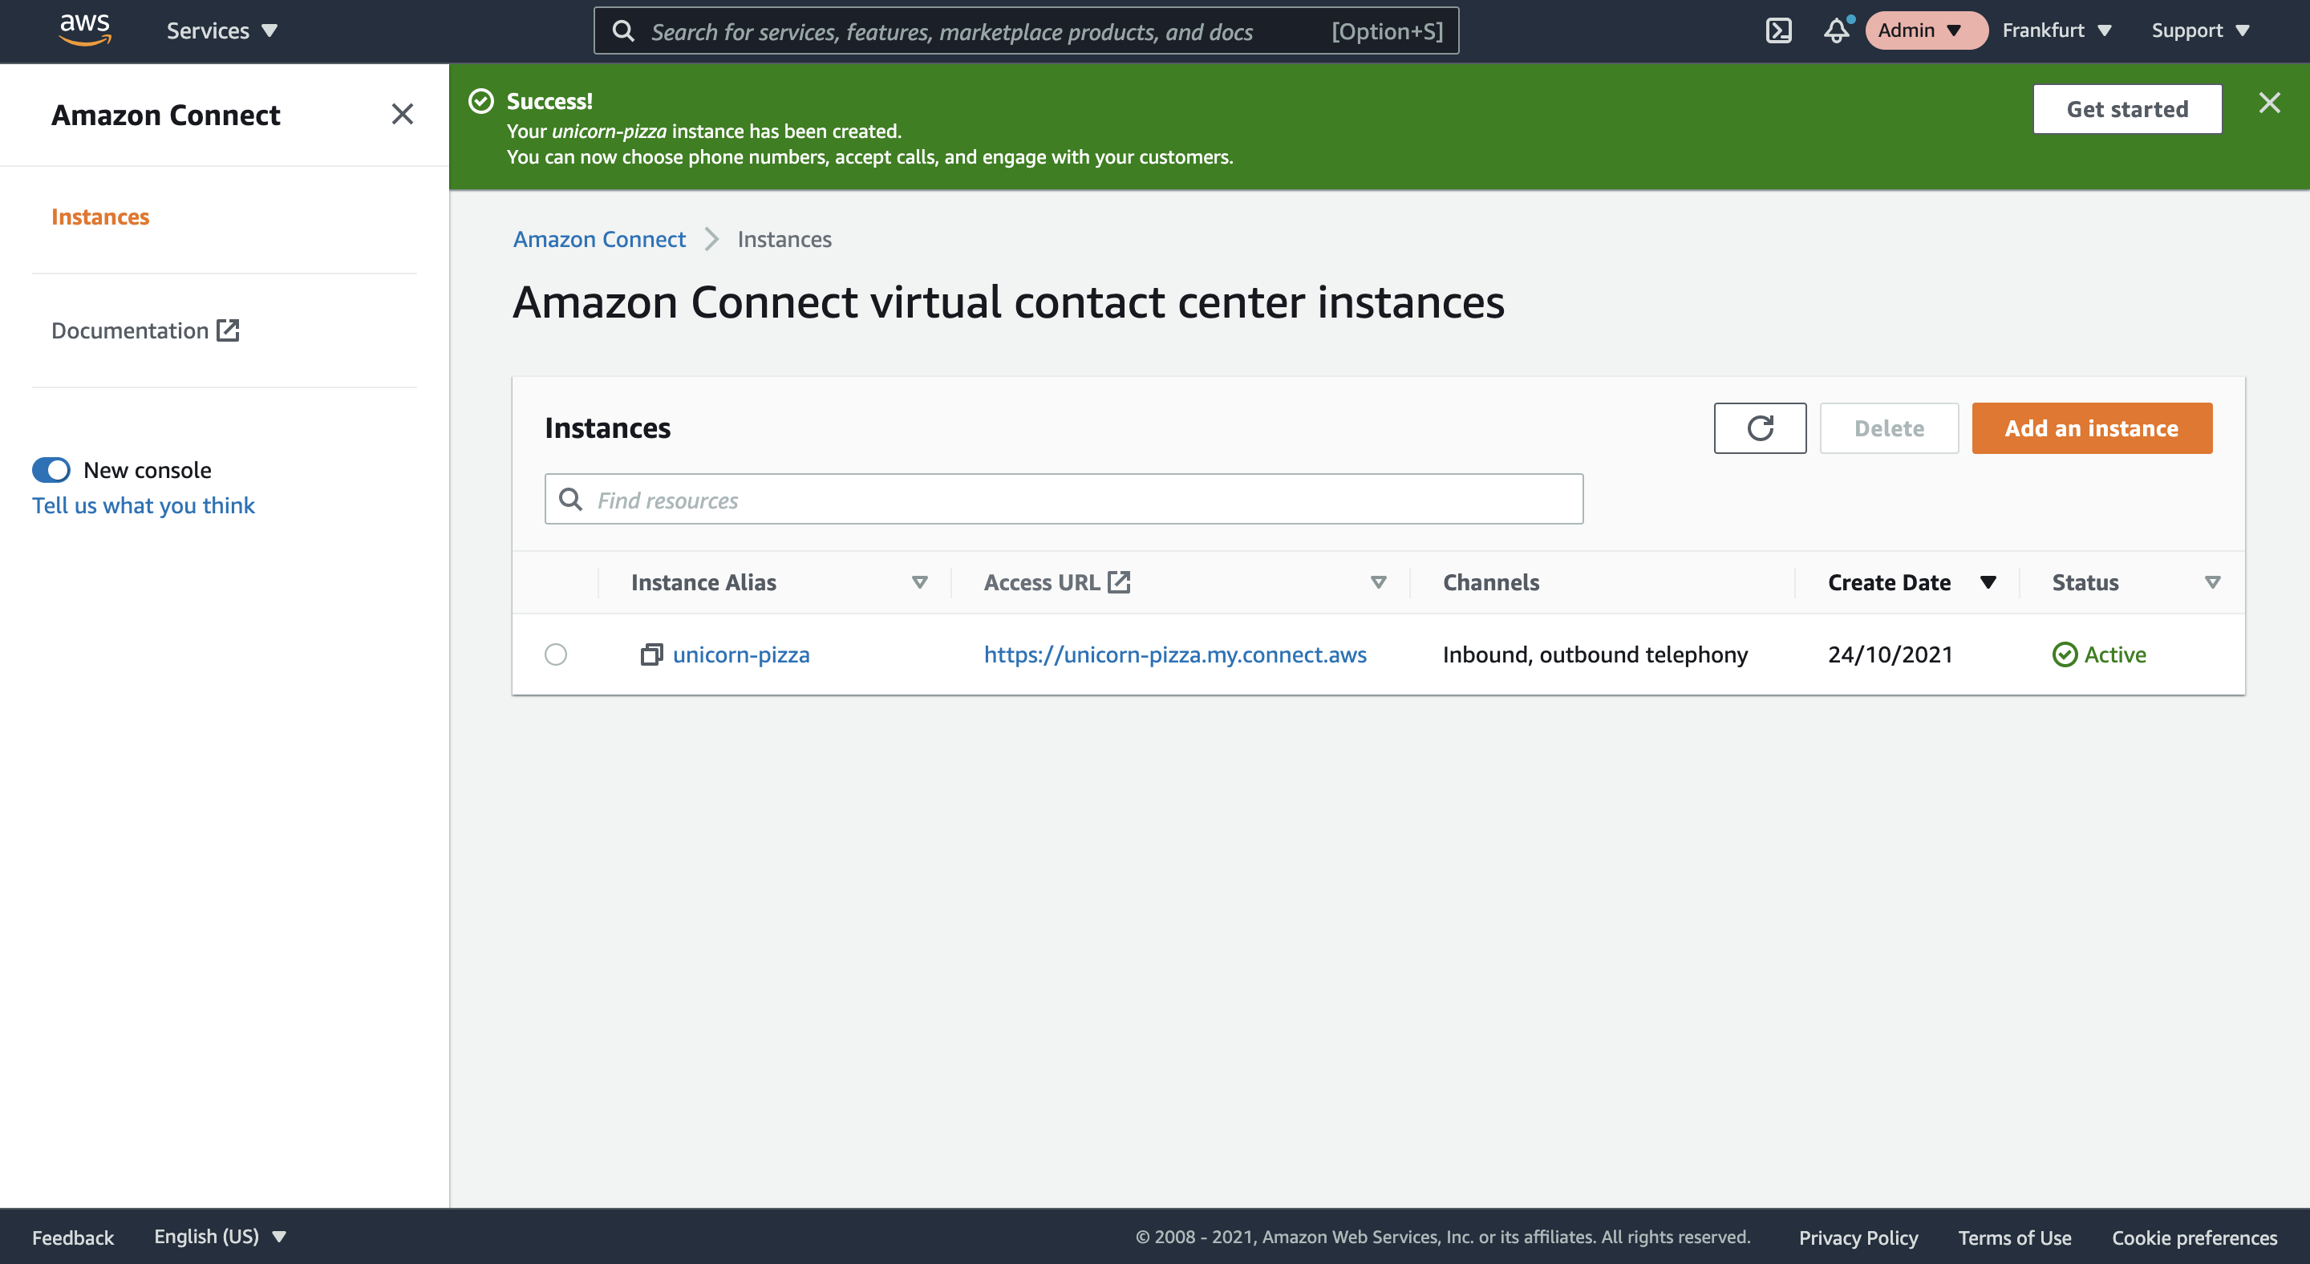Image resolution: width=2310 pixels, height=1264 pixels.
Task: Select the unicorn-pizza instance radio button
Action: pos(556,654)
